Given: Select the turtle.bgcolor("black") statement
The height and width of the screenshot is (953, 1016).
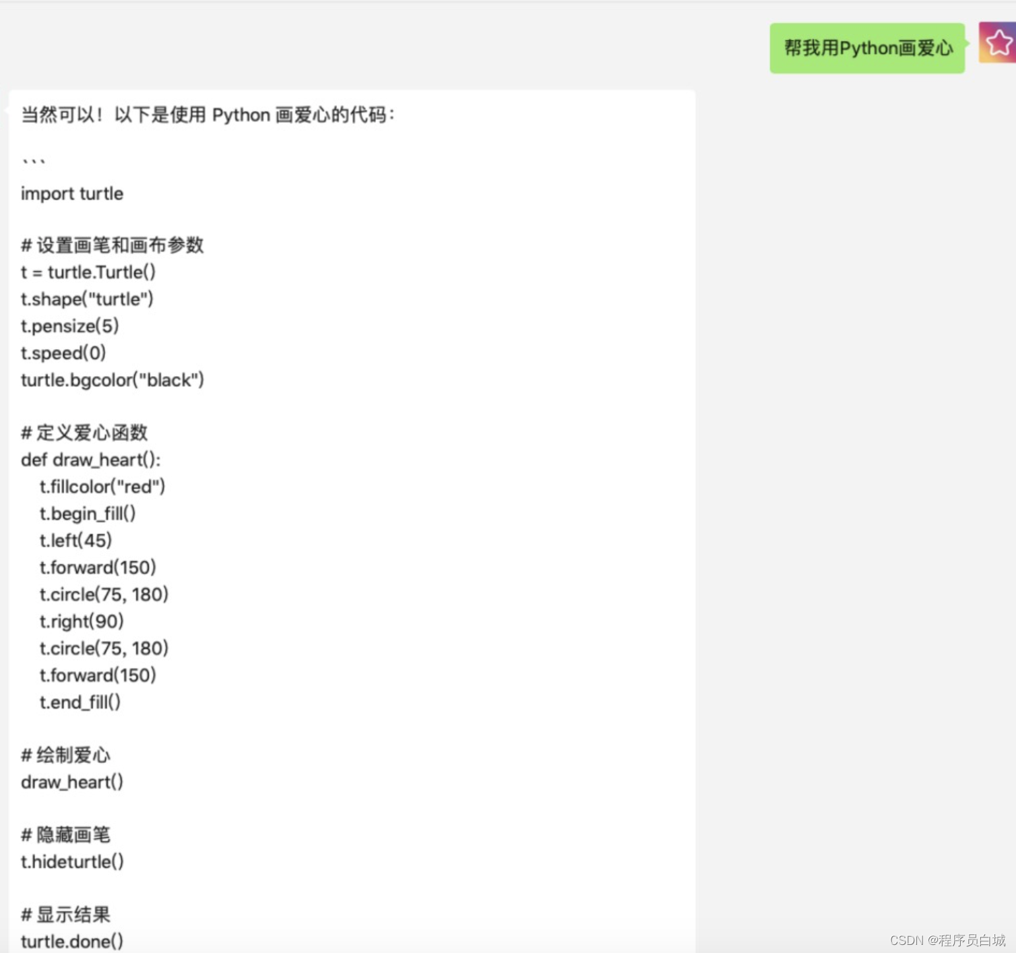Looking at the screenshot, I should pos(111,379).
